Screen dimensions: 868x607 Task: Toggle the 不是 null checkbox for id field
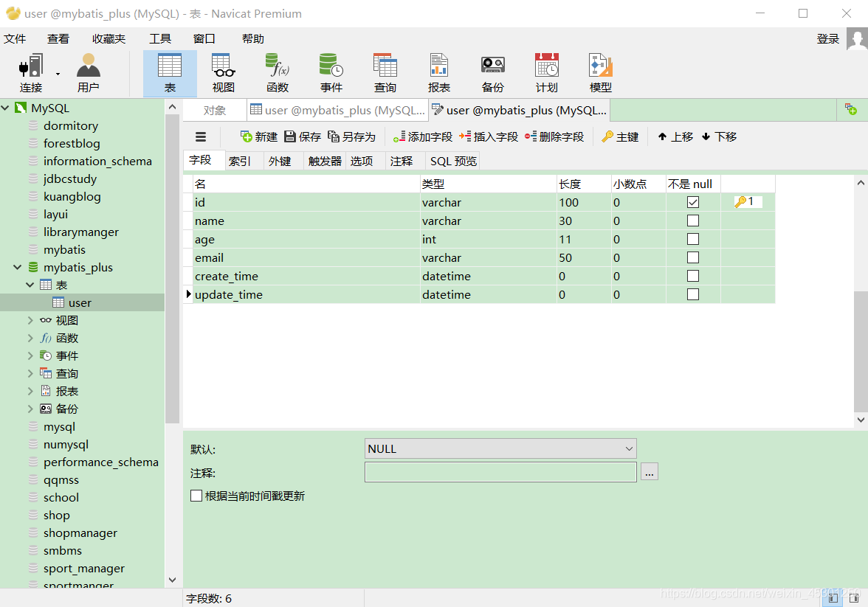pyautogui.click(x=692, y=201)
